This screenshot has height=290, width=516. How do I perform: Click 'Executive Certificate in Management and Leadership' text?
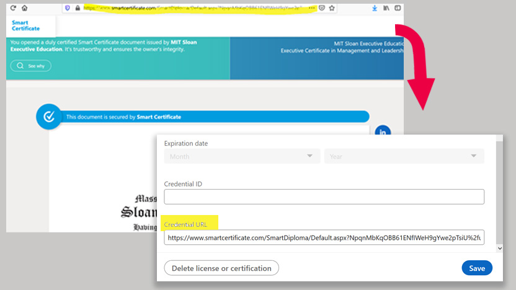click(x=342, y=51)
